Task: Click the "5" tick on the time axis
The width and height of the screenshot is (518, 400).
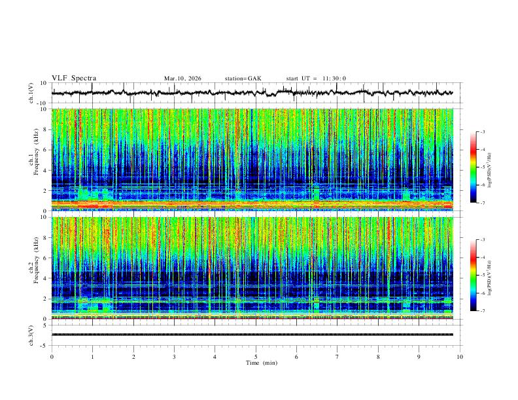Action: 256,357
